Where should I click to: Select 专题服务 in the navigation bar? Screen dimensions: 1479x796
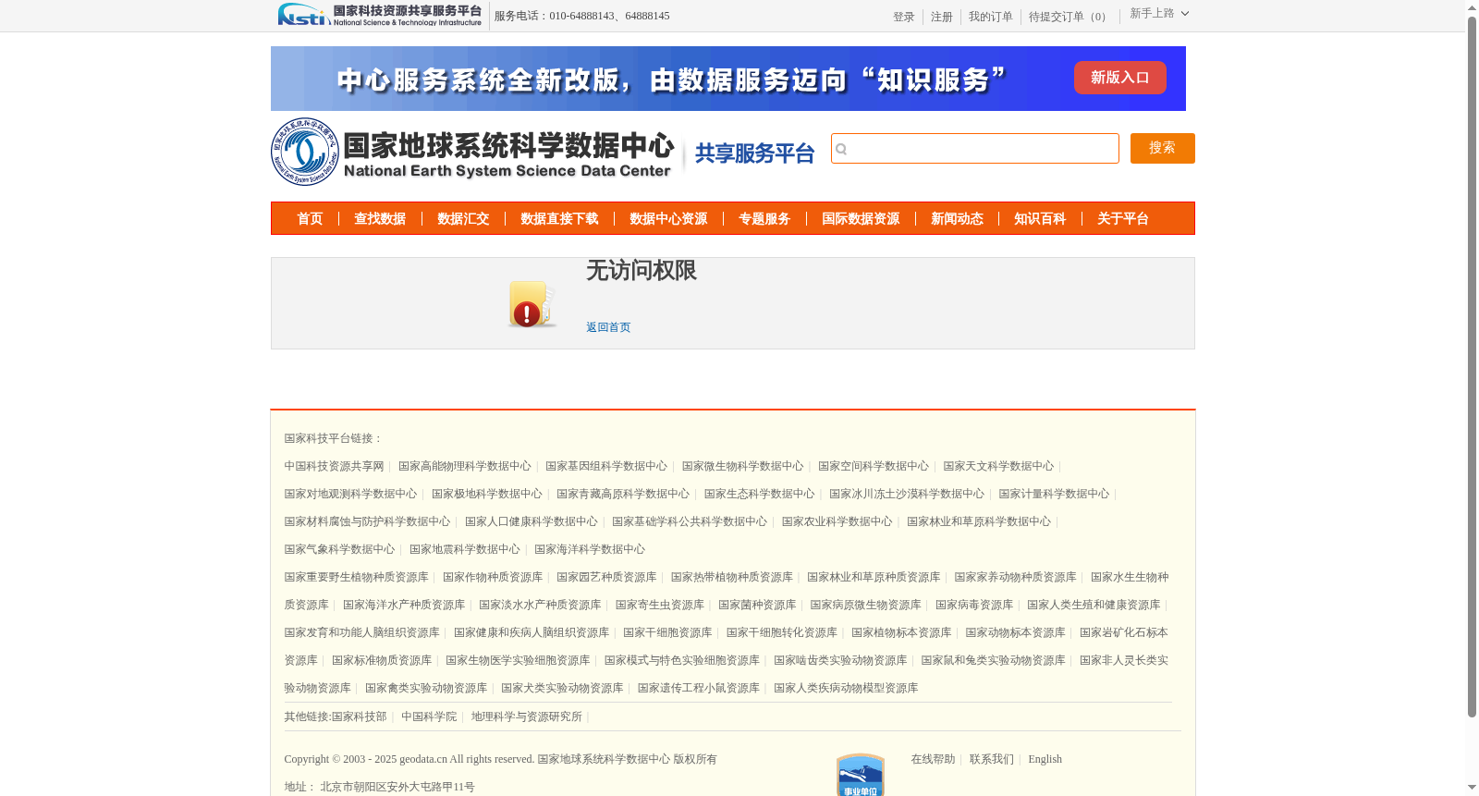pos(764,219)
